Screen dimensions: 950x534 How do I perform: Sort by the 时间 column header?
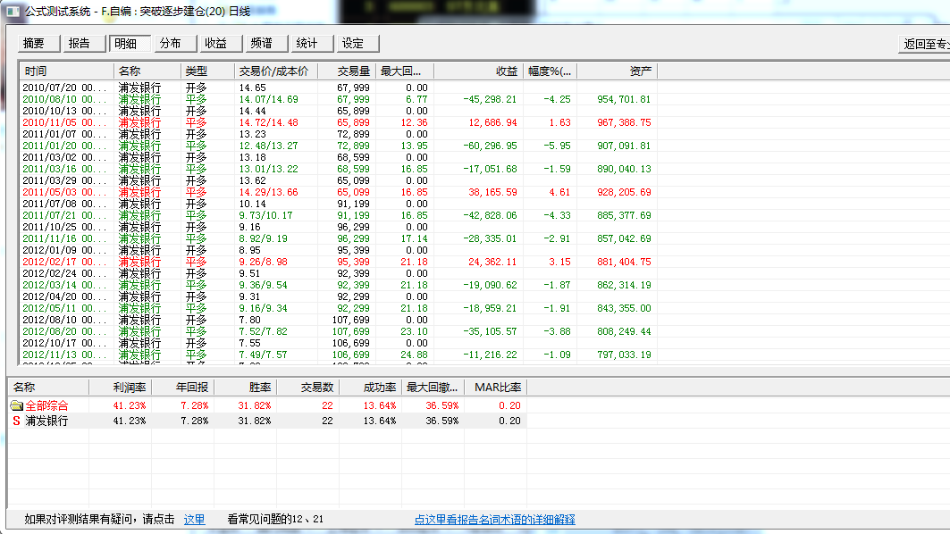point(67,71)
